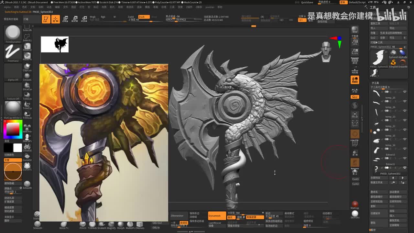Screen dimensions: 414x233
Task: Select the SliceCurve brush
Action: pos(27,86)
